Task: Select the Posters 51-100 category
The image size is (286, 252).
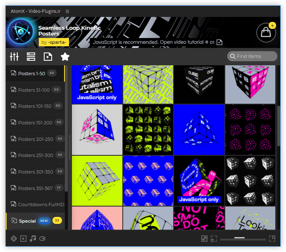Action: [36, 90]
